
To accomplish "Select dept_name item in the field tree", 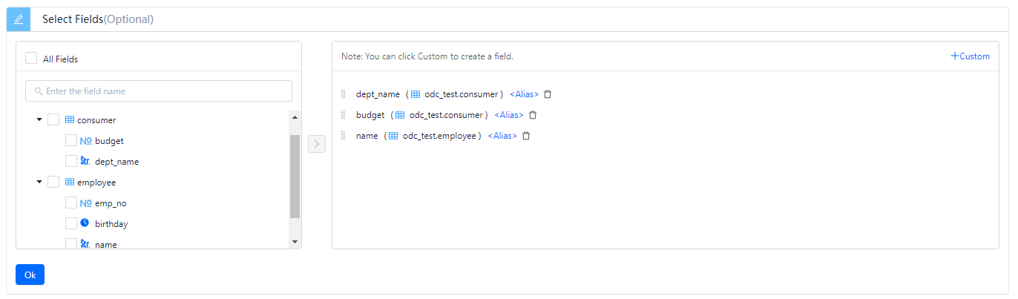I will [116, 161].
